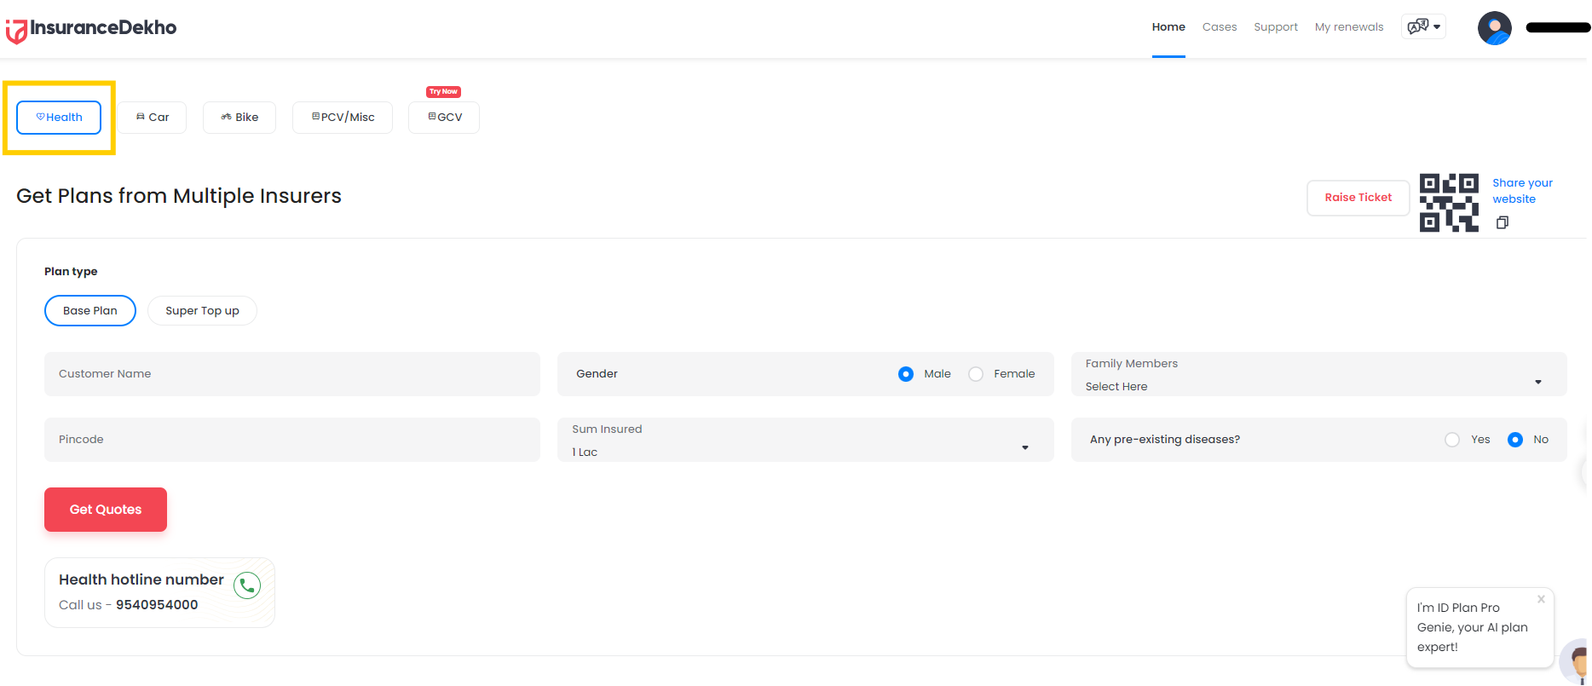Image resolution: width=1592 pixels, height=686 pixels.
Task: Select the Male gender radio button
Action: tap(906, 374)
